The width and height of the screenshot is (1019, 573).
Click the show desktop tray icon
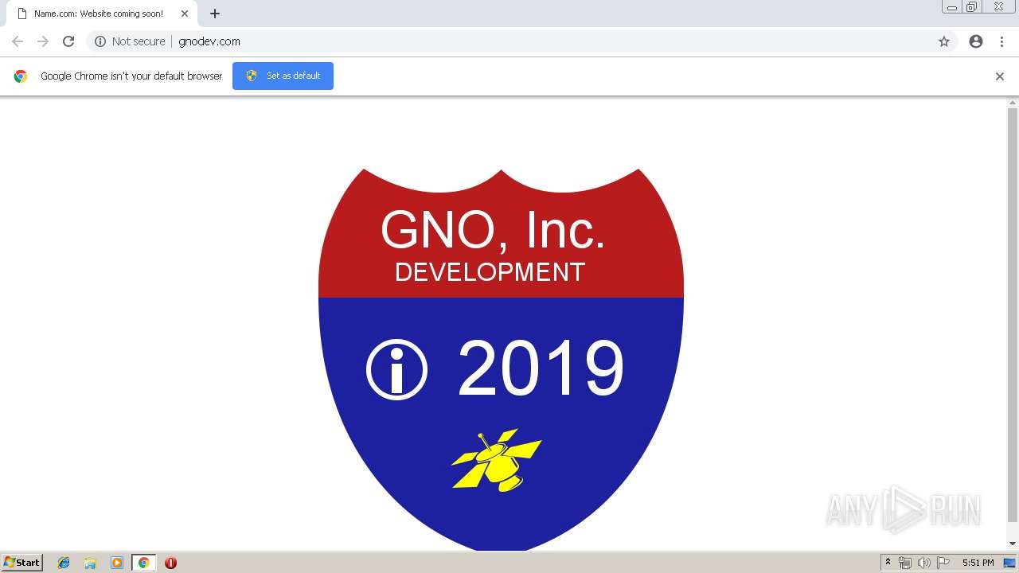pyautogui.click(x=1010, y=563)
